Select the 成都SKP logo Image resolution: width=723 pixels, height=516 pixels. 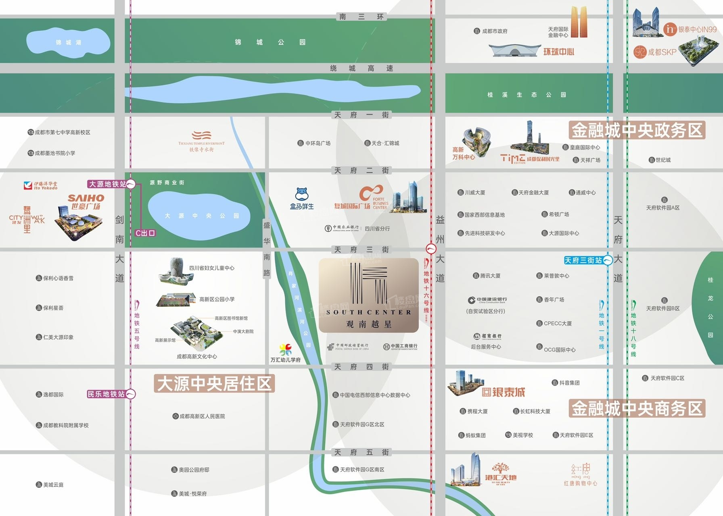coord(655,52)
